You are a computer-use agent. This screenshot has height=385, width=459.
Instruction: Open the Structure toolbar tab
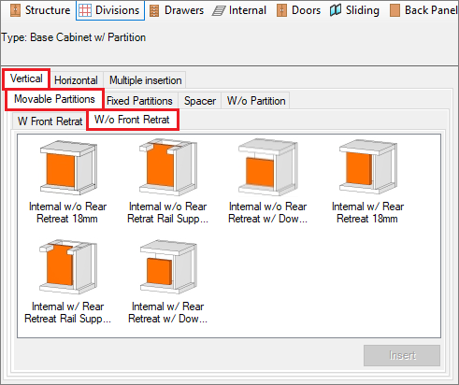[40, 10]
